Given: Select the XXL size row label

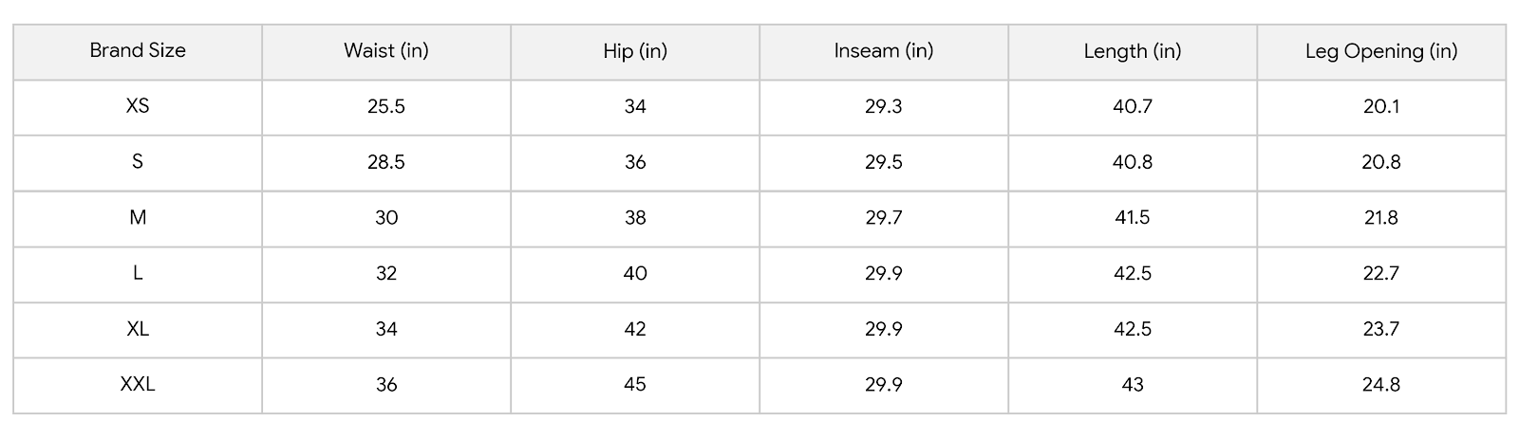Looking at the screenshot, I should coord(138,385).
